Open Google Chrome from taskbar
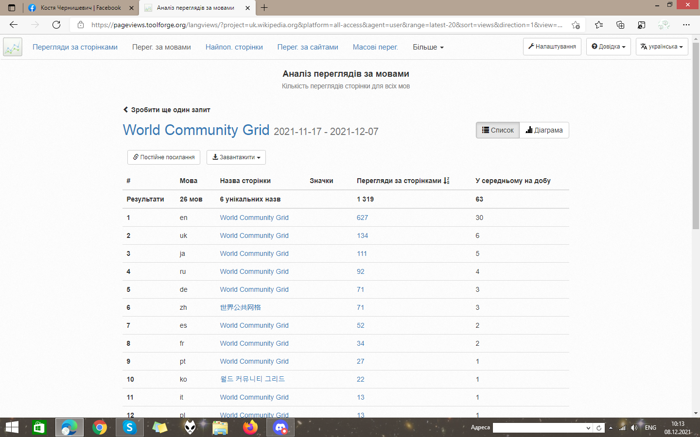 tap(100, 427)
